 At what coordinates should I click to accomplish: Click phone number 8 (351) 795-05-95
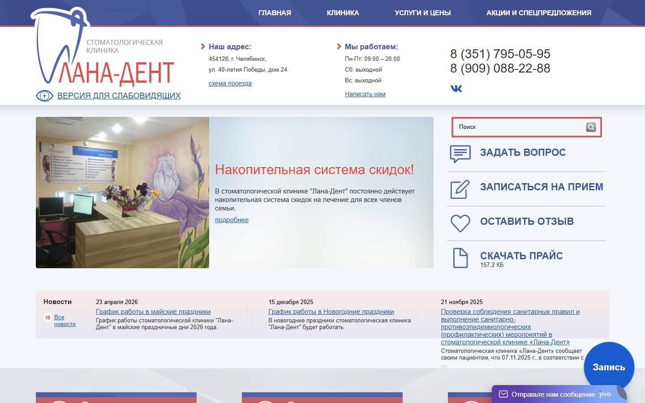(x=500, y=54)
